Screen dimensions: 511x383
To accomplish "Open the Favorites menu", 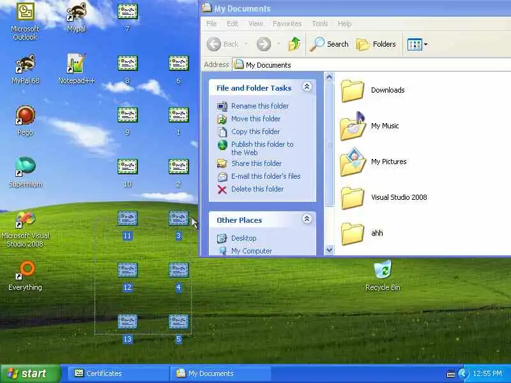I will tap(287, 24).
